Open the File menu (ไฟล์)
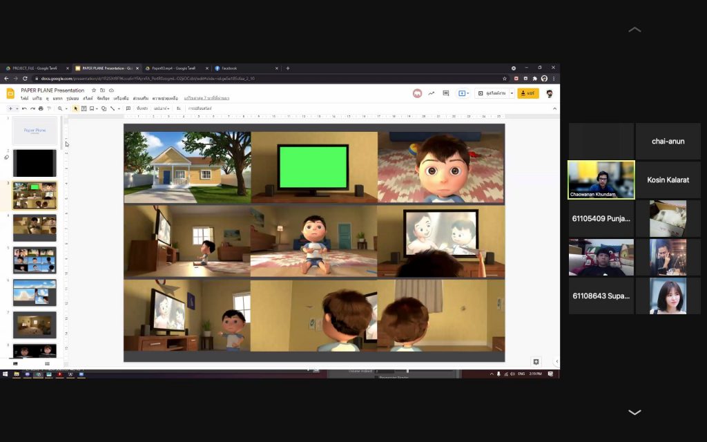 24,98
